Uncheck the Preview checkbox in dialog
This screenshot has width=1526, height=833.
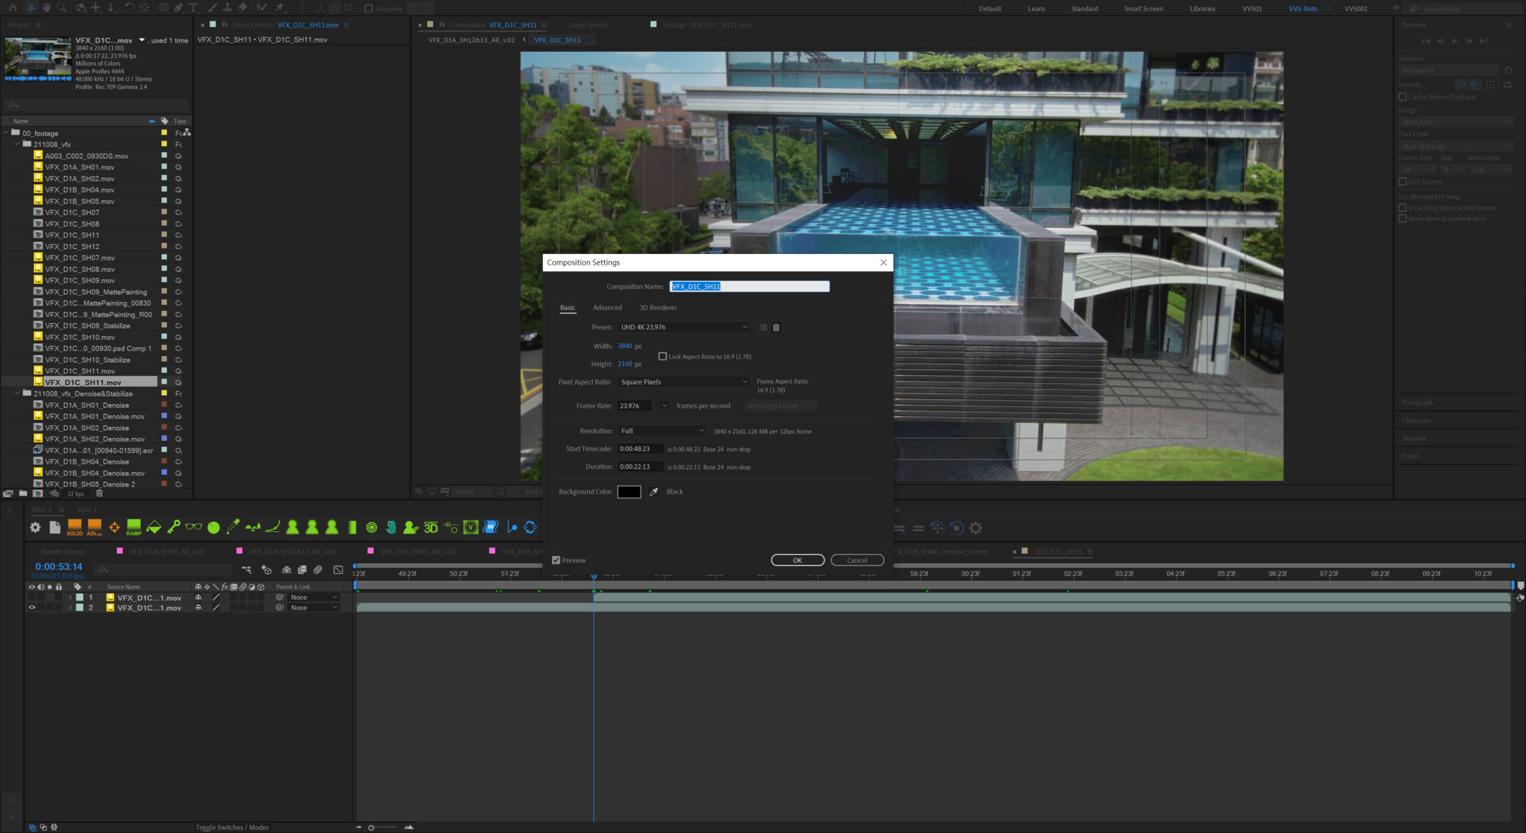[556, 561]
